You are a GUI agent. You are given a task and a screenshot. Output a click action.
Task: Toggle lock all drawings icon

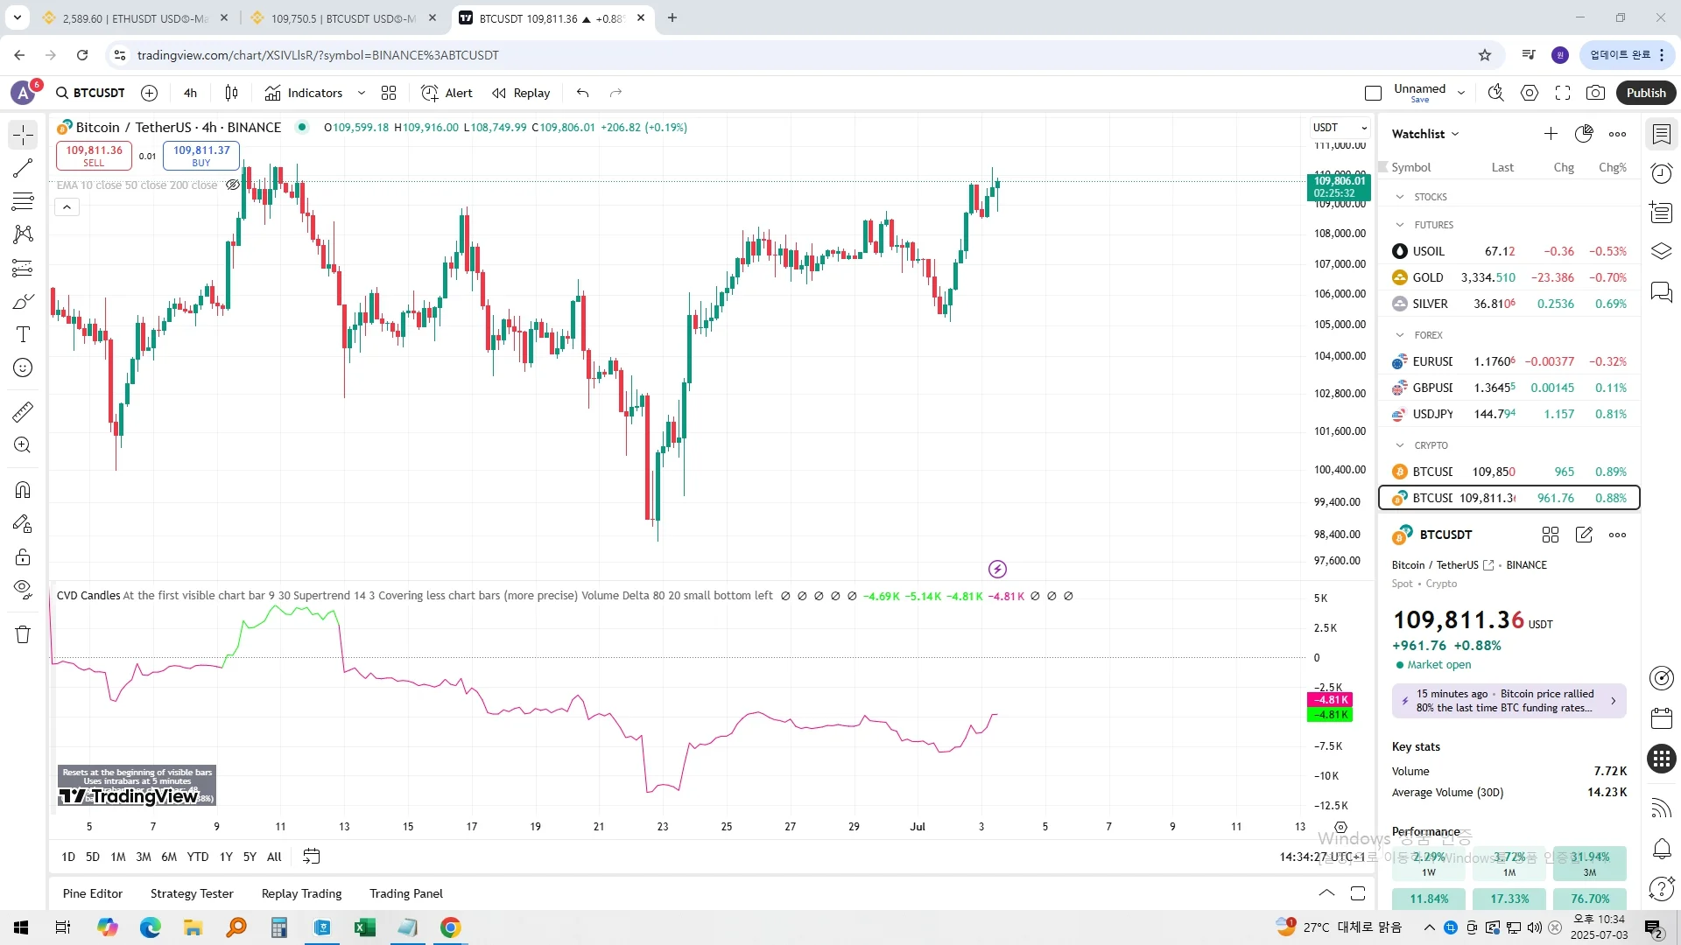coord(23,557)
